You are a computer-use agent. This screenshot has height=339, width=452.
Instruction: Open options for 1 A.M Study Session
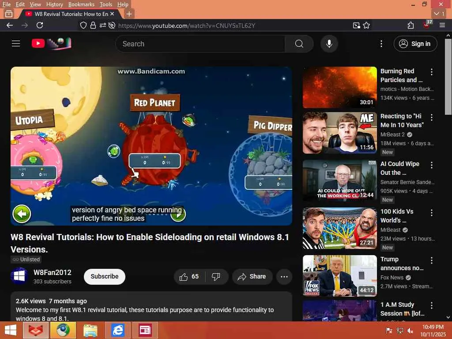coord(432,305)
